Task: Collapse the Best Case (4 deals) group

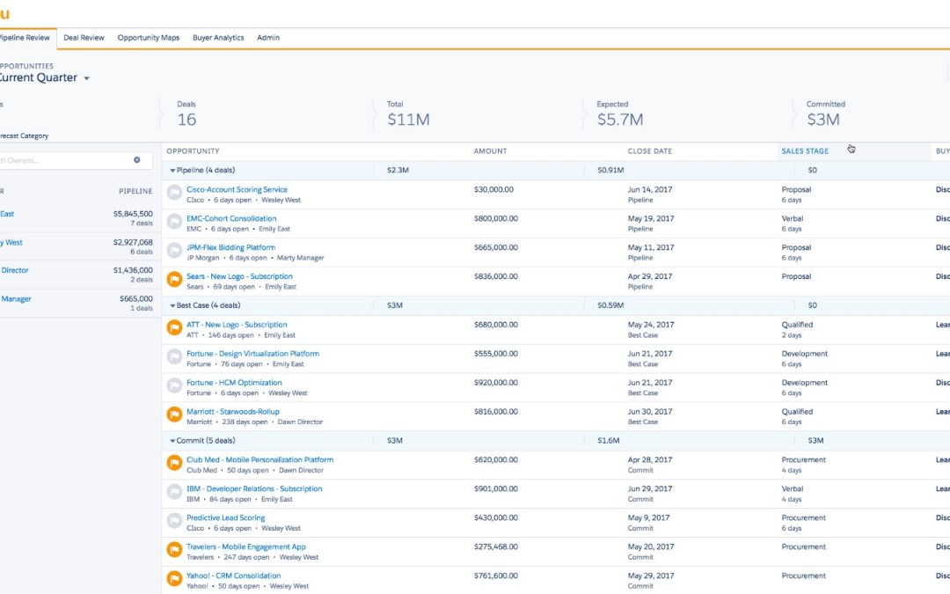Action: coord(172,305)
